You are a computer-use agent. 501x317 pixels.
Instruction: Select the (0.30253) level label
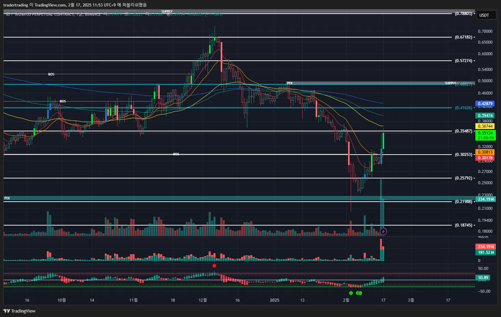(463, 155)
